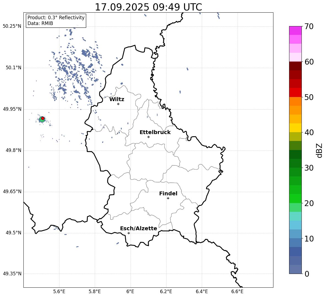Click the colorbar tick value 0
Image resolution: width=326 pixels, height=297 pixels.
tap(307, 274)
